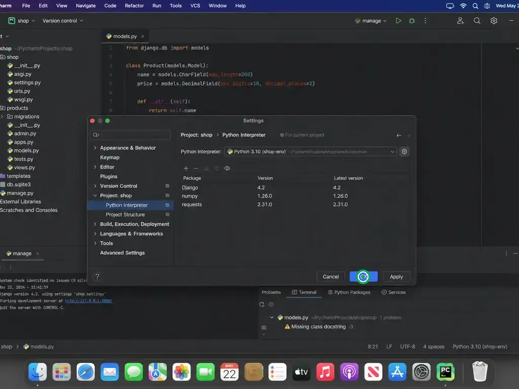Open Finder from the Dock

click(x=38, y=371)
